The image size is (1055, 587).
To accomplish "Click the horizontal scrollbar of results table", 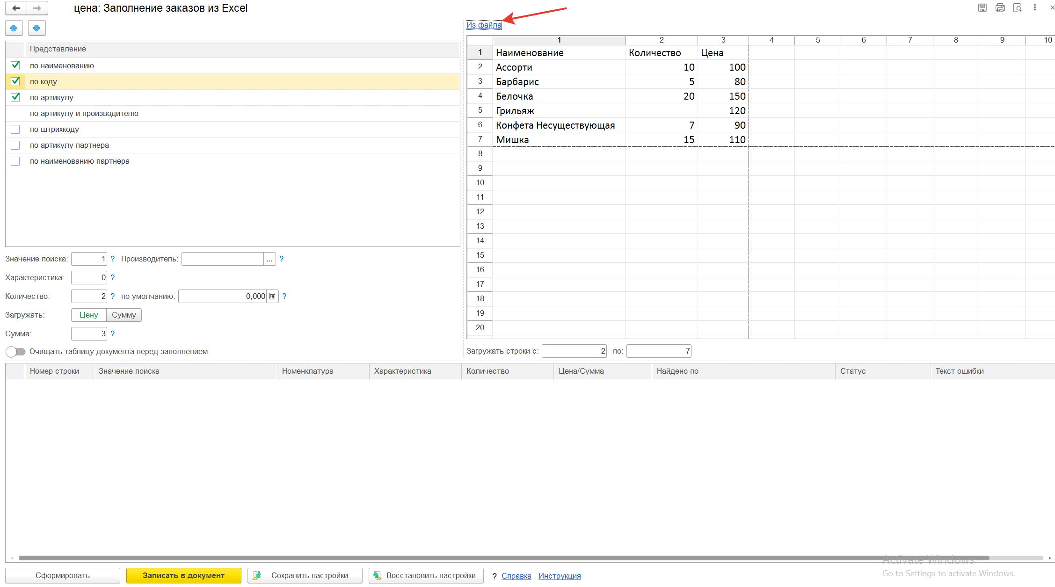I will [504, 558].
